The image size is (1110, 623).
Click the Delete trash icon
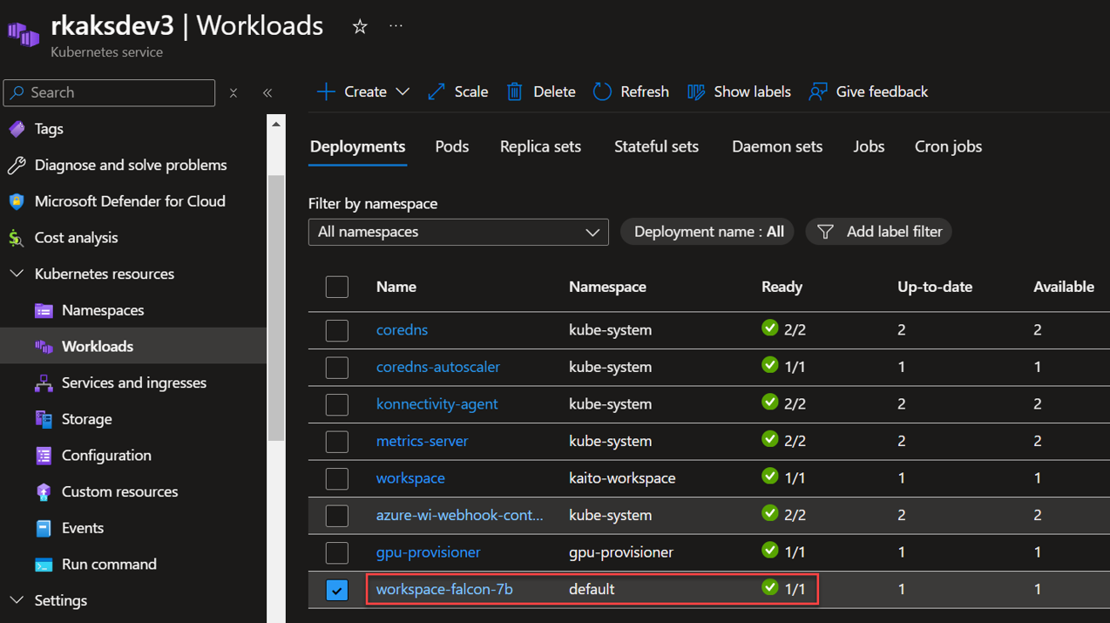click(515, 91)
